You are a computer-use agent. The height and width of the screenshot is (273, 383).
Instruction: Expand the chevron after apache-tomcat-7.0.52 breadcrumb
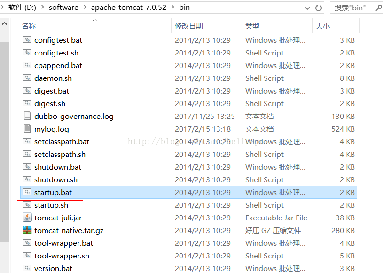(x=172, y=7)
